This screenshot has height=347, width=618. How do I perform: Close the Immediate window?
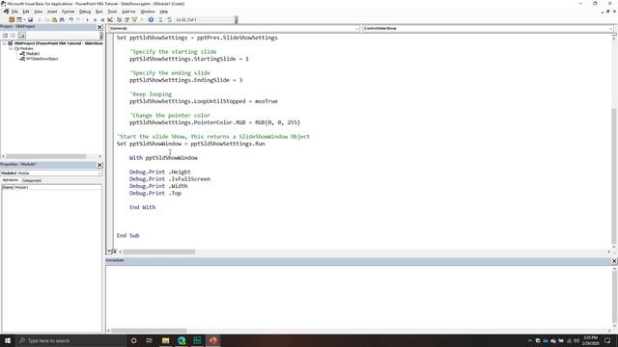click(x=614, y=261)
